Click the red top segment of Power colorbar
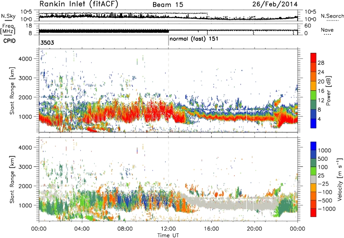 (313, 58)
